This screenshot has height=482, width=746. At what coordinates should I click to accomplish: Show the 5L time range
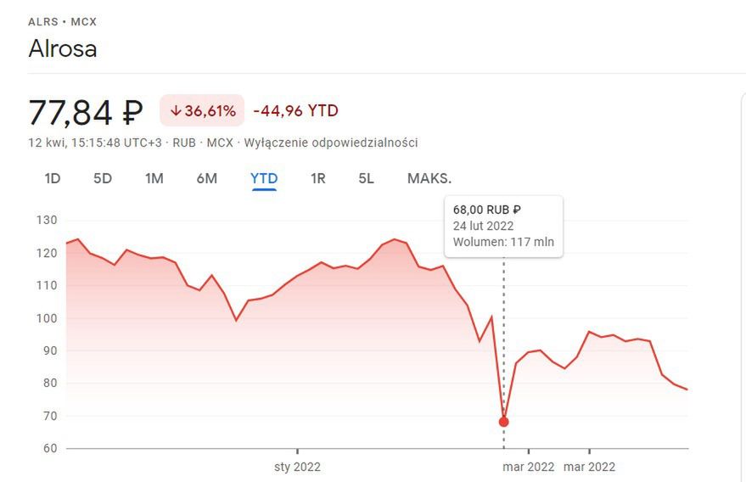tap(366, 178)
